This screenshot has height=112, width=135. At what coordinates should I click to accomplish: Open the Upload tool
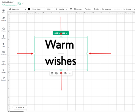click(3, 71)
